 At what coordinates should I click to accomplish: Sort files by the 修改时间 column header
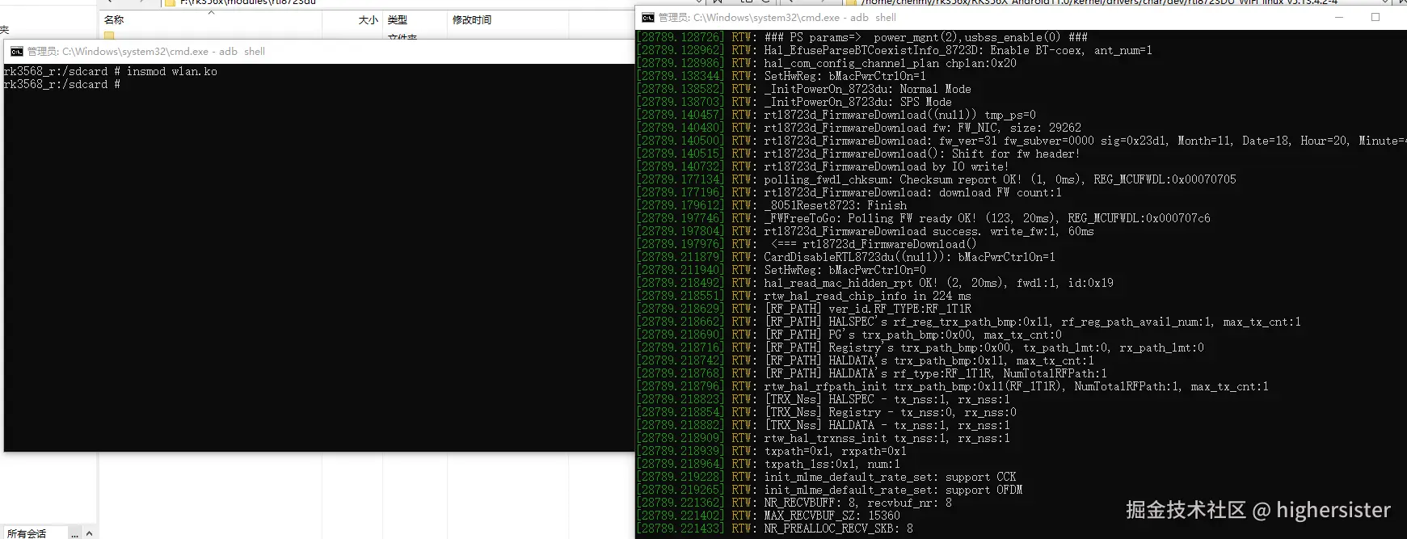point(472,20)
